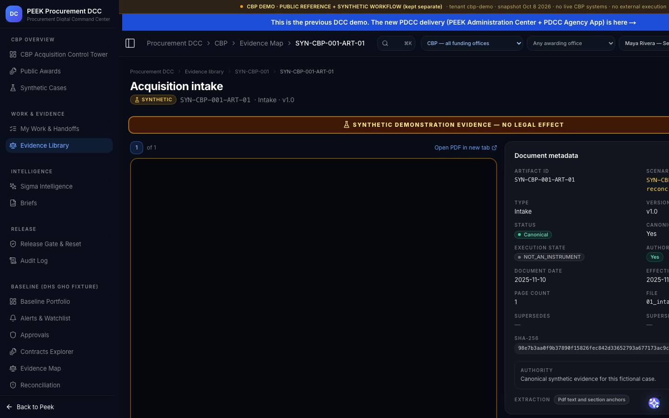The image size is (669, 418).
Task: Click the PDF page preview area
Action: [x=314, y=288]
